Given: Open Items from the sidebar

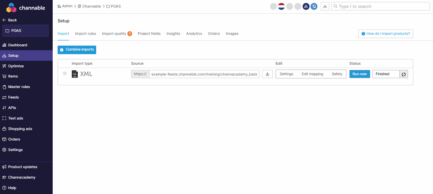Looking at the screenshot, I should click(x=26, y=76).
